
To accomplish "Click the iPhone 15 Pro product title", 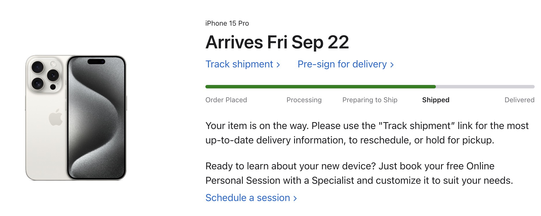I will tap(227, 23).
